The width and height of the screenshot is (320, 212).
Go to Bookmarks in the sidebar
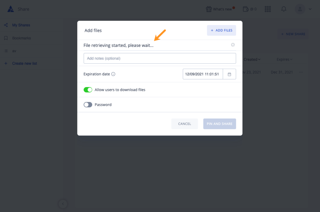click(x=22, y=38)
